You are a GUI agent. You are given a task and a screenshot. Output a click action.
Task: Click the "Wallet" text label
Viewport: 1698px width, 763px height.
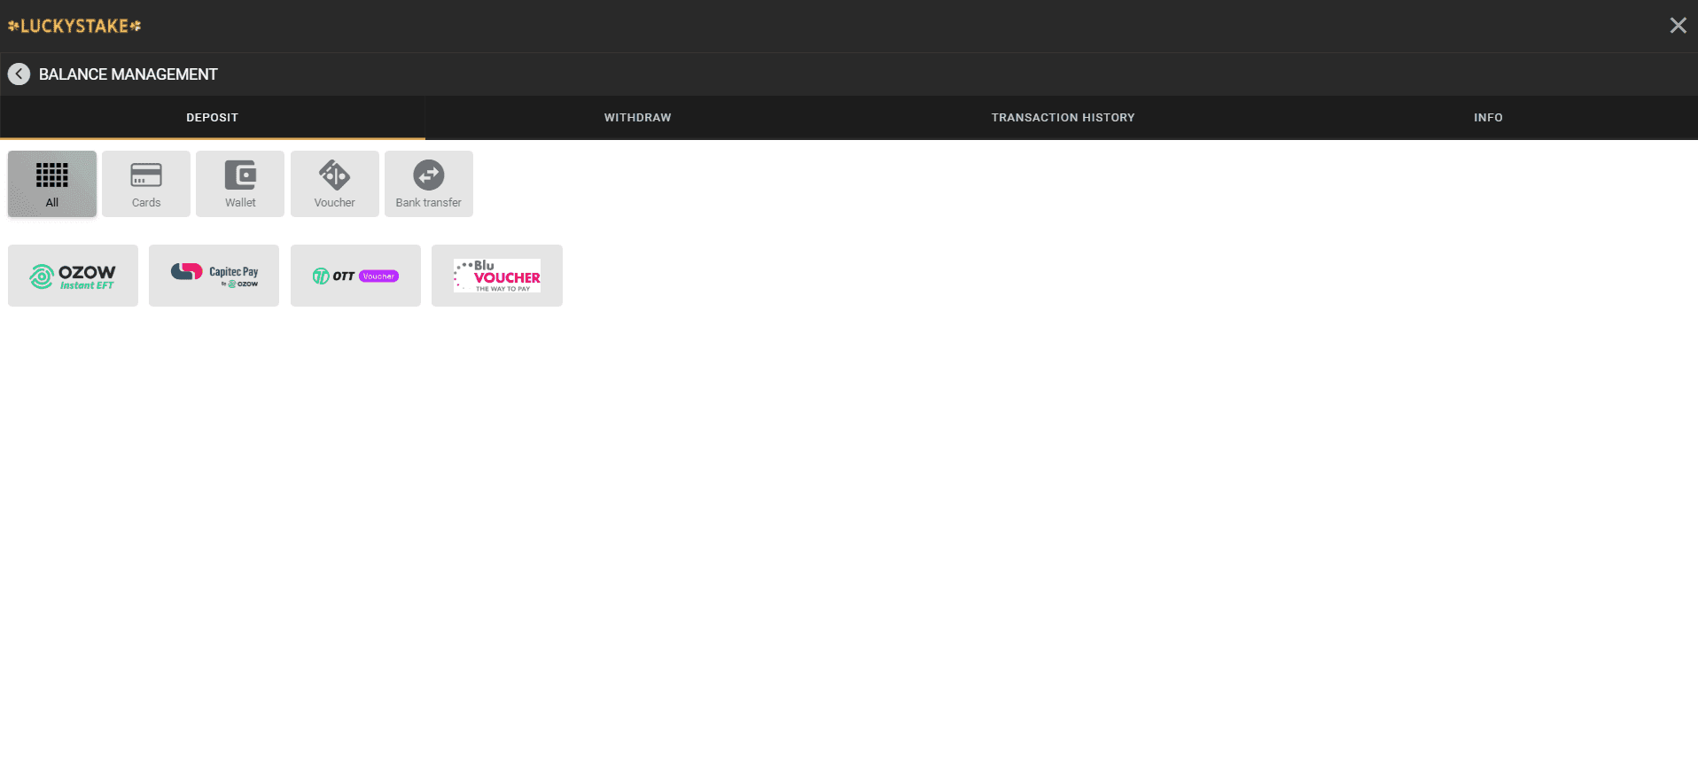pos(240,203)
